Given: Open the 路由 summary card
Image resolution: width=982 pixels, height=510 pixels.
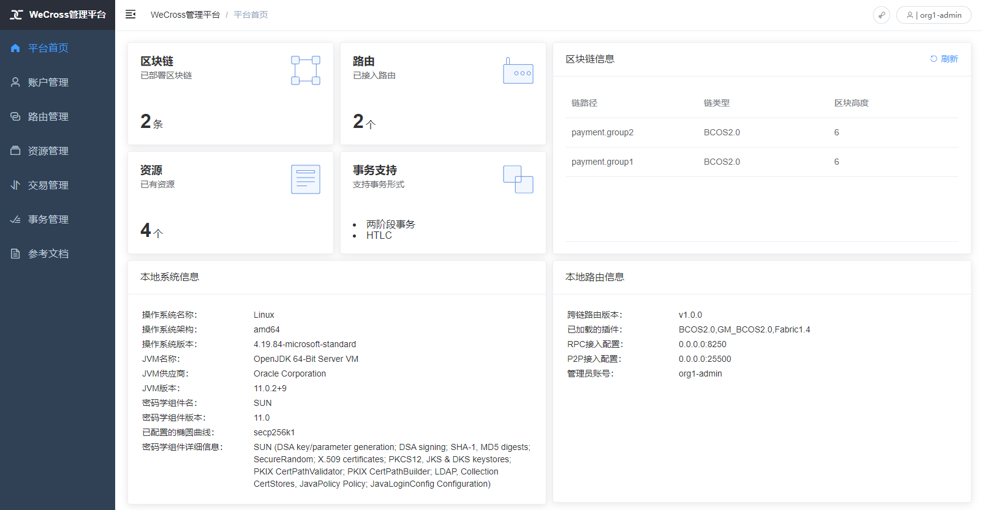Looking at the screenshot, I should (x=443, y=94).
